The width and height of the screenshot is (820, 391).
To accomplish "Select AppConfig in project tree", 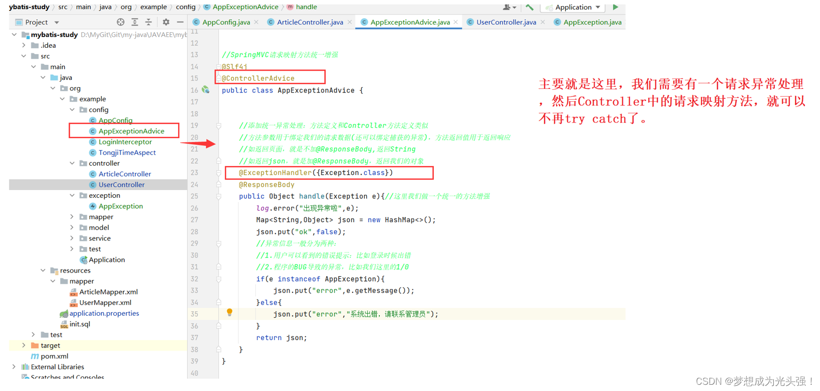I will pyautogui.click(x=115, y=120).
